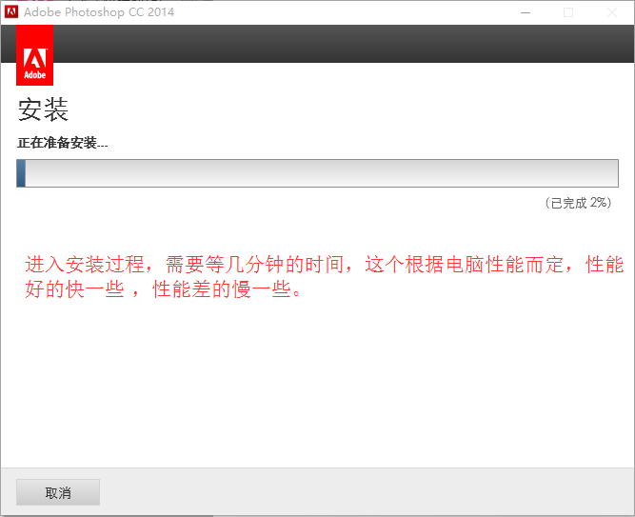Click the Adobe Photoshop CC 2014 title text
635x517 pixels.
click(99, 12)
